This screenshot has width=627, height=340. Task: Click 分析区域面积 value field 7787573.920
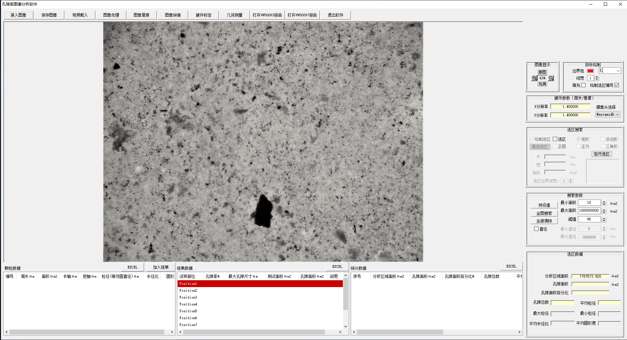(590, 276)
